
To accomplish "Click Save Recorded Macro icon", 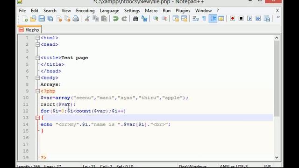I will click(x=267, y=19).
